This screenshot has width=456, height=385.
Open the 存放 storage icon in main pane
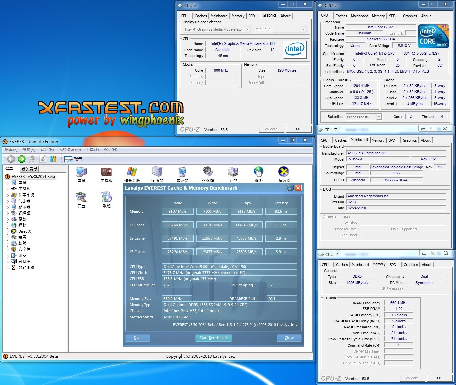point(233,175)
